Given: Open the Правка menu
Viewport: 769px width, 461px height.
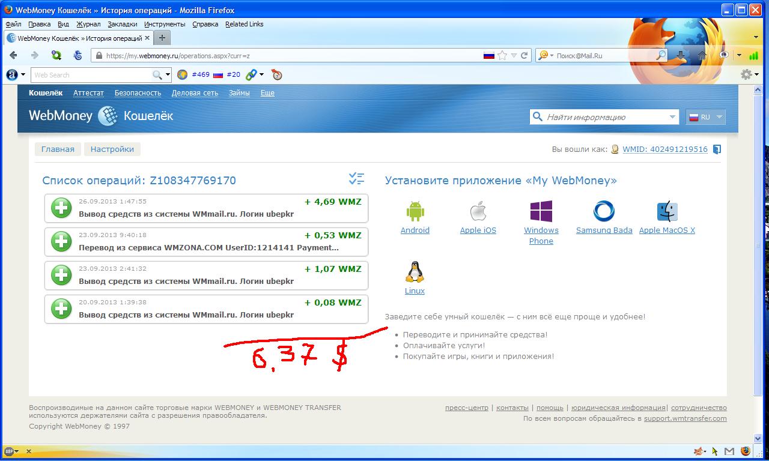Looking at the screenshot, I should [40, 24].
